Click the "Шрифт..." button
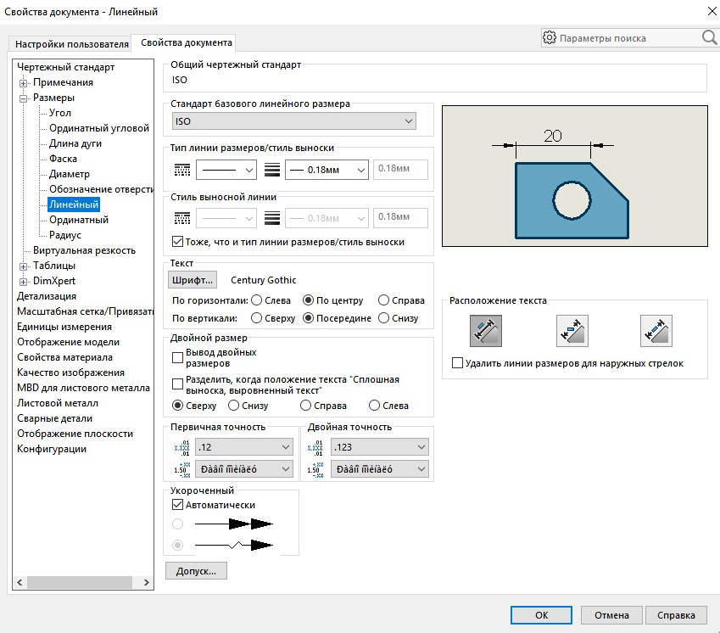This screenshot has width=720, height=633. pos(193,280)
